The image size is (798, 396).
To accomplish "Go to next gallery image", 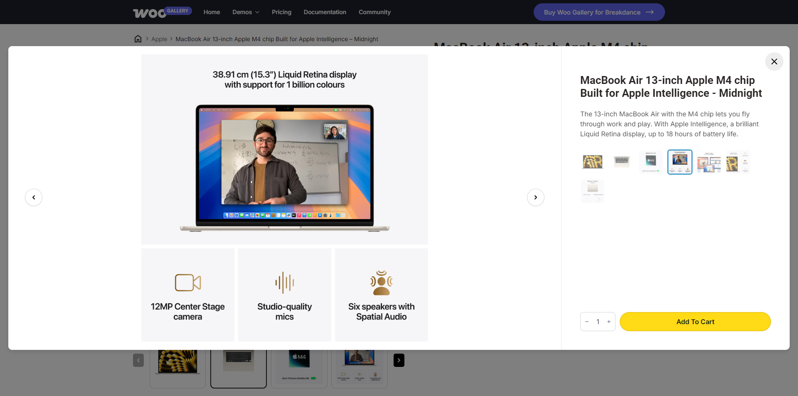I will [536, 197].
